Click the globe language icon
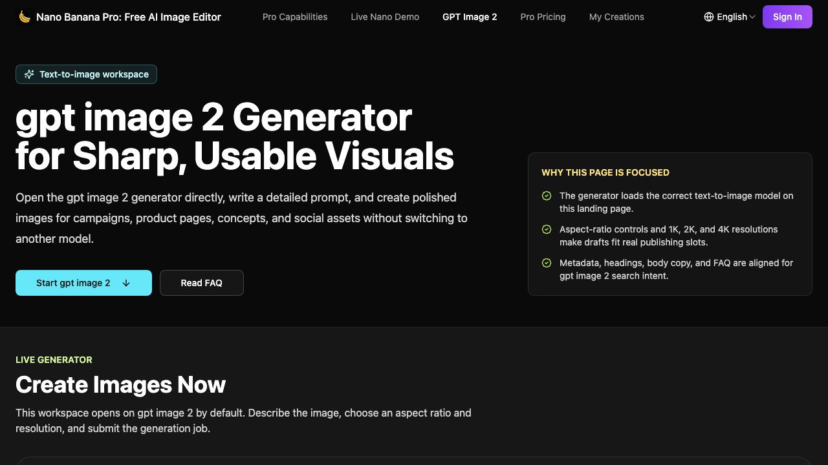The width and height of the screenshot is (828, 465). coord(709,17)
